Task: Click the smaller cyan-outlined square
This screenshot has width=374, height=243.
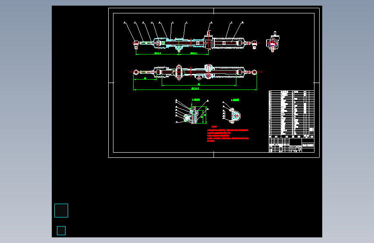Action: tap(61, 230)
